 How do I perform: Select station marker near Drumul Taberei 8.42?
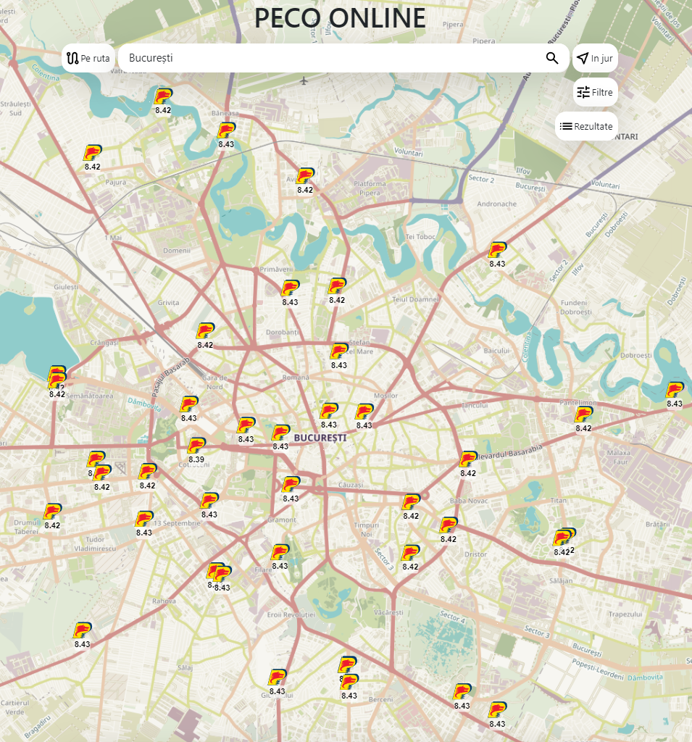[x=52, y=512]
